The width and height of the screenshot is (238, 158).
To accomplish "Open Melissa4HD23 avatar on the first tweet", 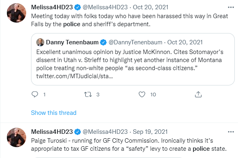I will [17, 13].
